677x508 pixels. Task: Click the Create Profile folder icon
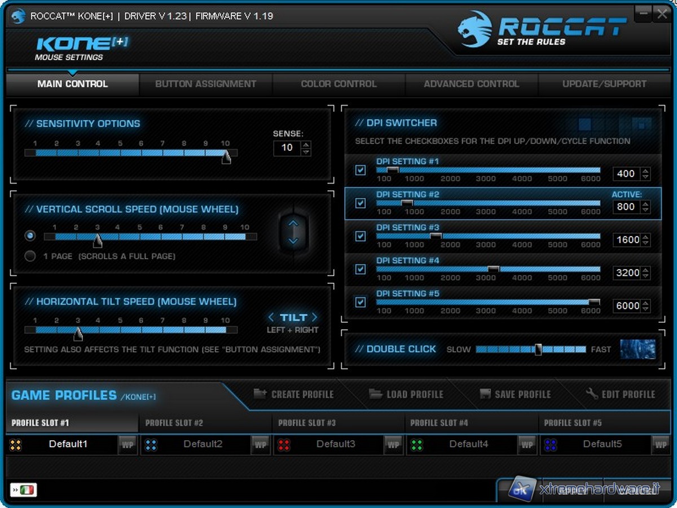click(260, 393)
